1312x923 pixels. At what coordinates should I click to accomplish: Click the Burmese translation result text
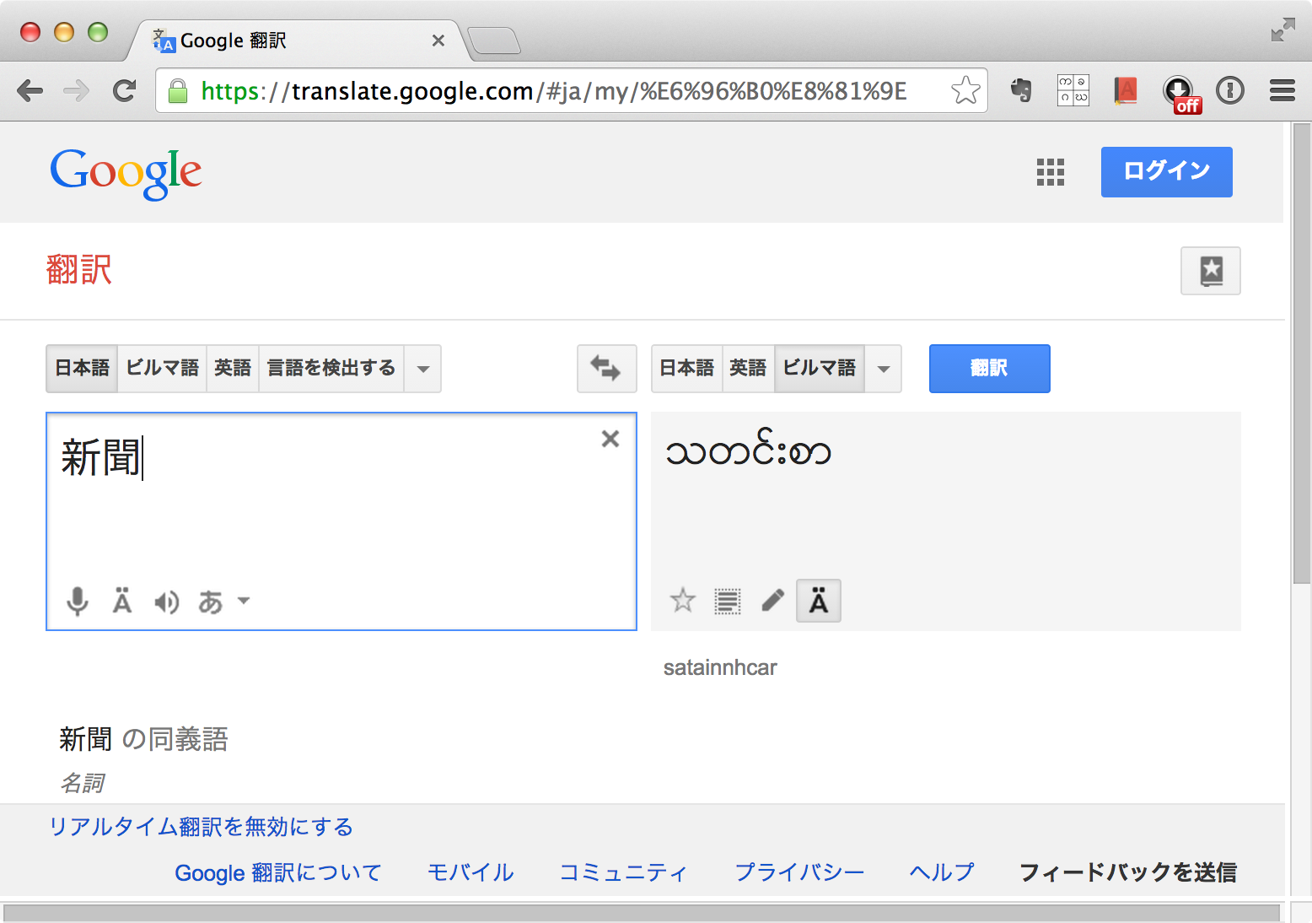coord(749,450)
